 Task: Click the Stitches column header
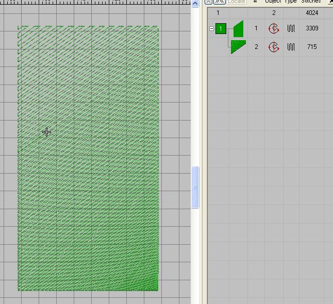[x=311, y=2]
